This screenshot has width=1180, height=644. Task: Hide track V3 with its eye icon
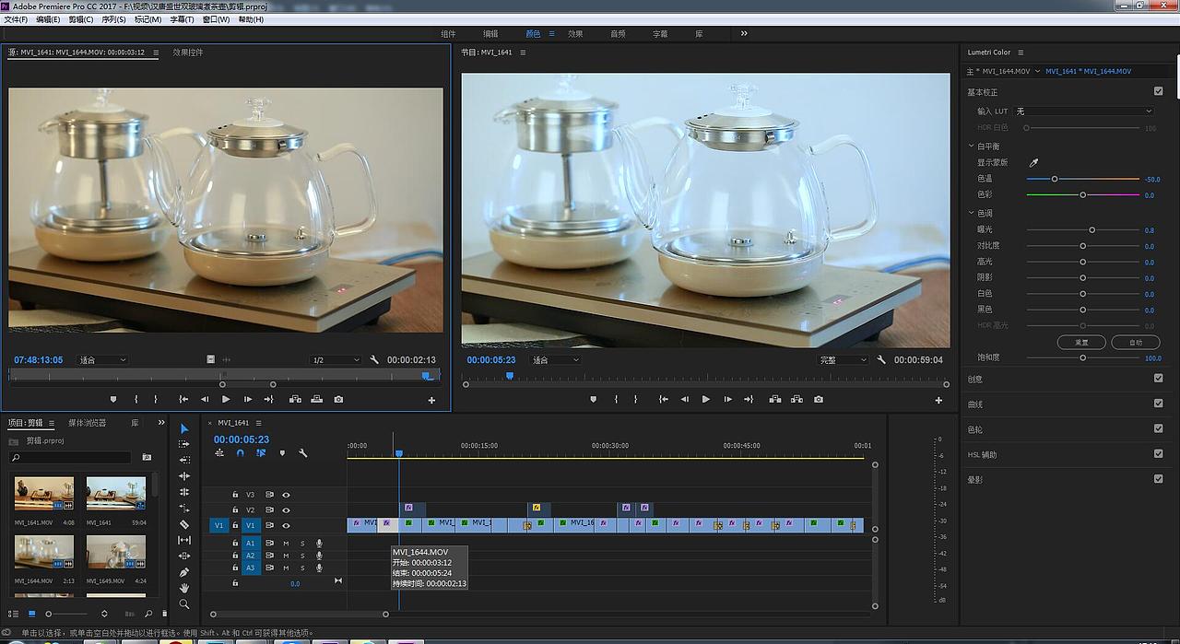click(286, 495)
